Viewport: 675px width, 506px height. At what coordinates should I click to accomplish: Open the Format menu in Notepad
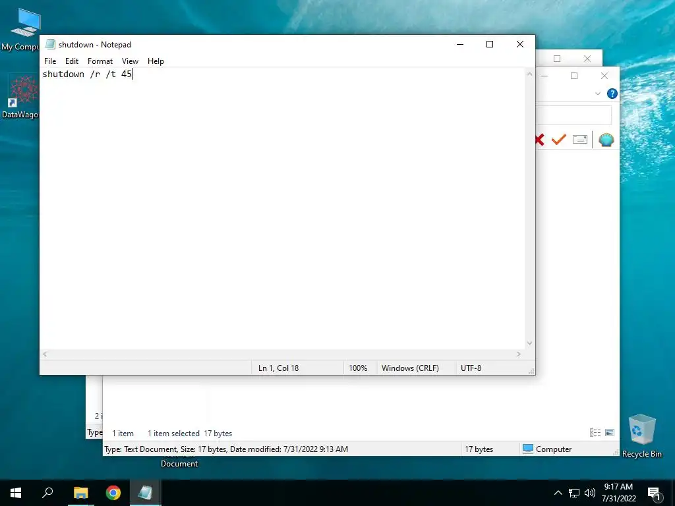100,61
